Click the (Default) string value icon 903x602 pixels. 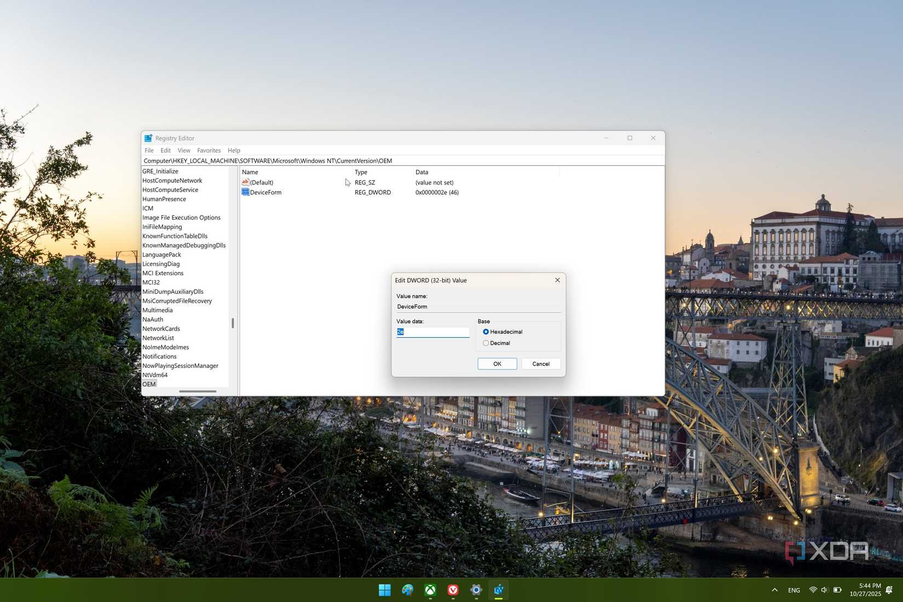(245, 182)
